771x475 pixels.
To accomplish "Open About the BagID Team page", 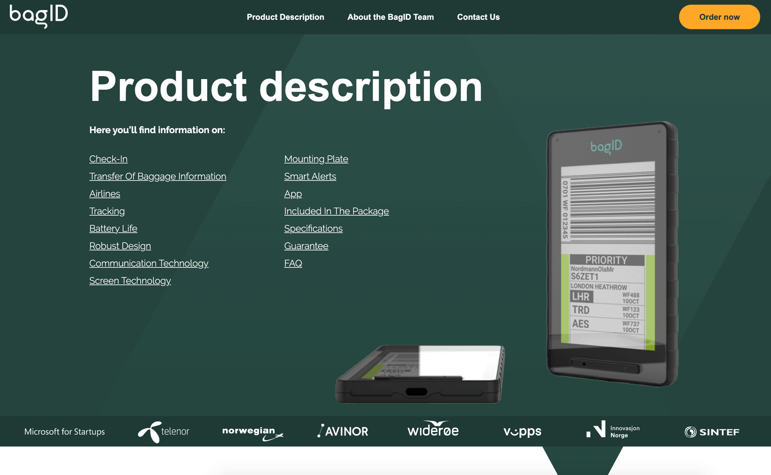I will point(390,17).
